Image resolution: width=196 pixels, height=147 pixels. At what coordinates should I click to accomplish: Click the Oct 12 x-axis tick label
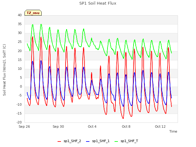click(x=160, y=126)
